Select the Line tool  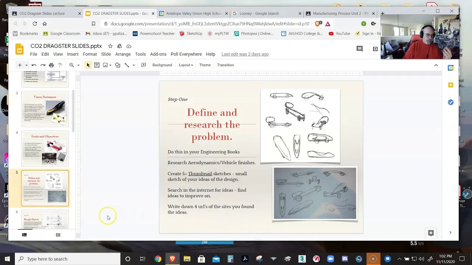127,65
